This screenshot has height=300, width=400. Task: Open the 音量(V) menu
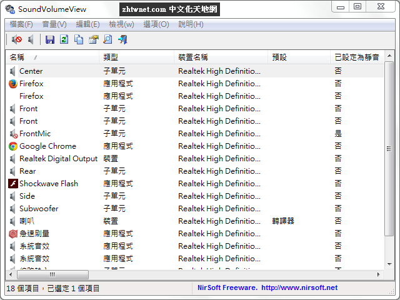pyautogui.click(x=54, y=24)
